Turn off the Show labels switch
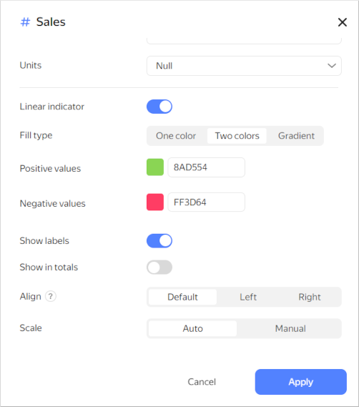 pos(159,241)
